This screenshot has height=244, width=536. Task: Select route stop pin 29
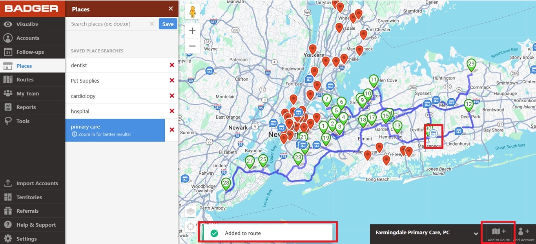point(471,65)
